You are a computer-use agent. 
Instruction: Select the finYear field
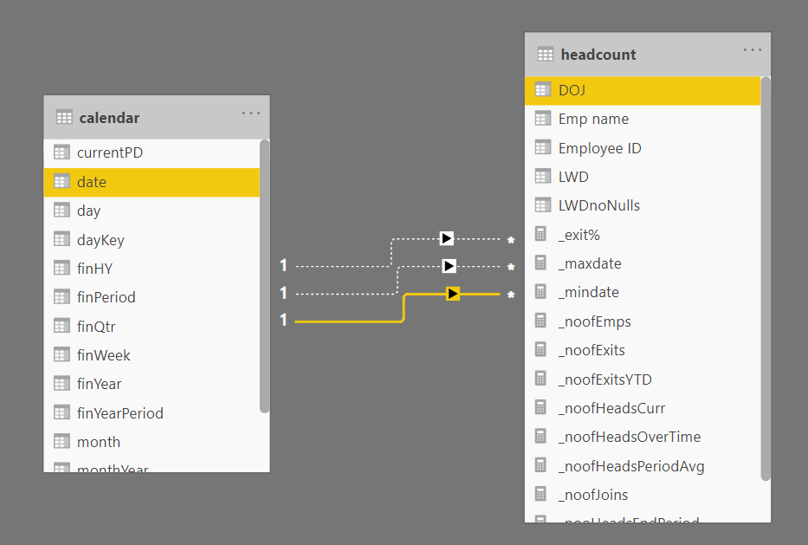[152, 384]
